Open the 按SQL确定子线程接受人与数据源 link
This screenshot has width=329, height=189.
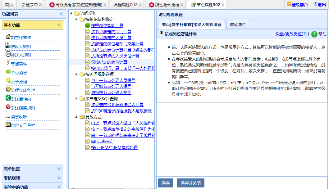point(121,110)
